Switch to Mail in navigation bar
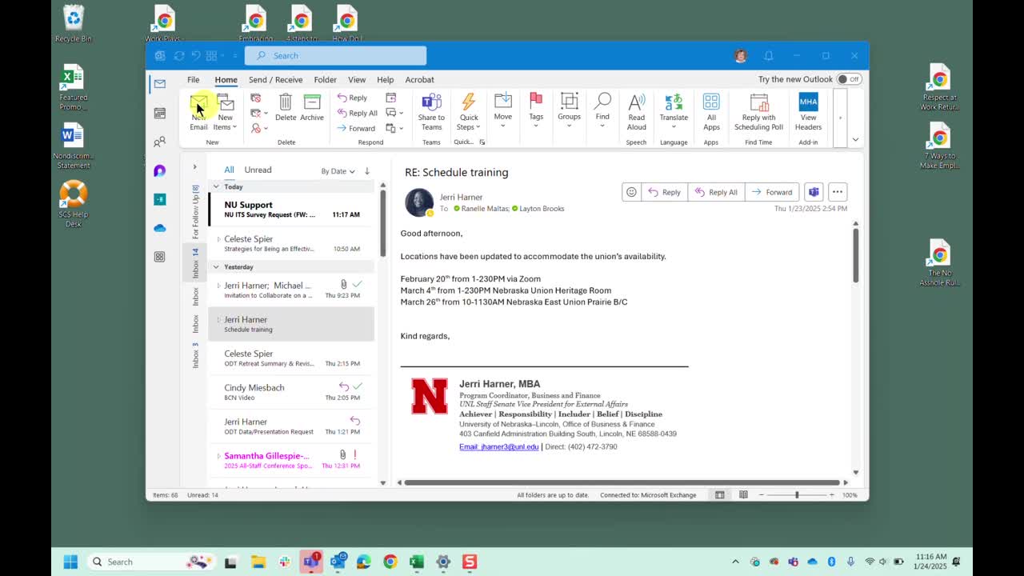Screen dimensions: 1024x576 tap(160, 84)
